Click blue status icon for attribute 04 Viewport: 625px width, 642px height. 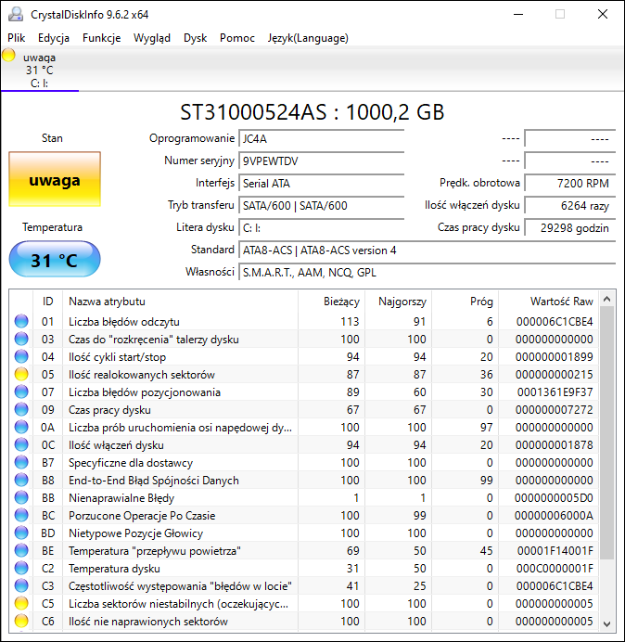point(21,356)
